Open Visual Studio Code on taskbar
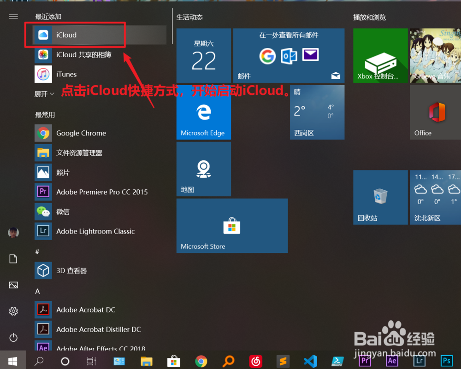This screenshot has height=369, width=461. pos(310,361)
